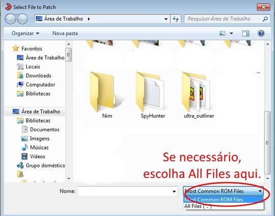Click navigation pane scroll down arrow
This screenshot has width=275, height=216.
point(69,178)
